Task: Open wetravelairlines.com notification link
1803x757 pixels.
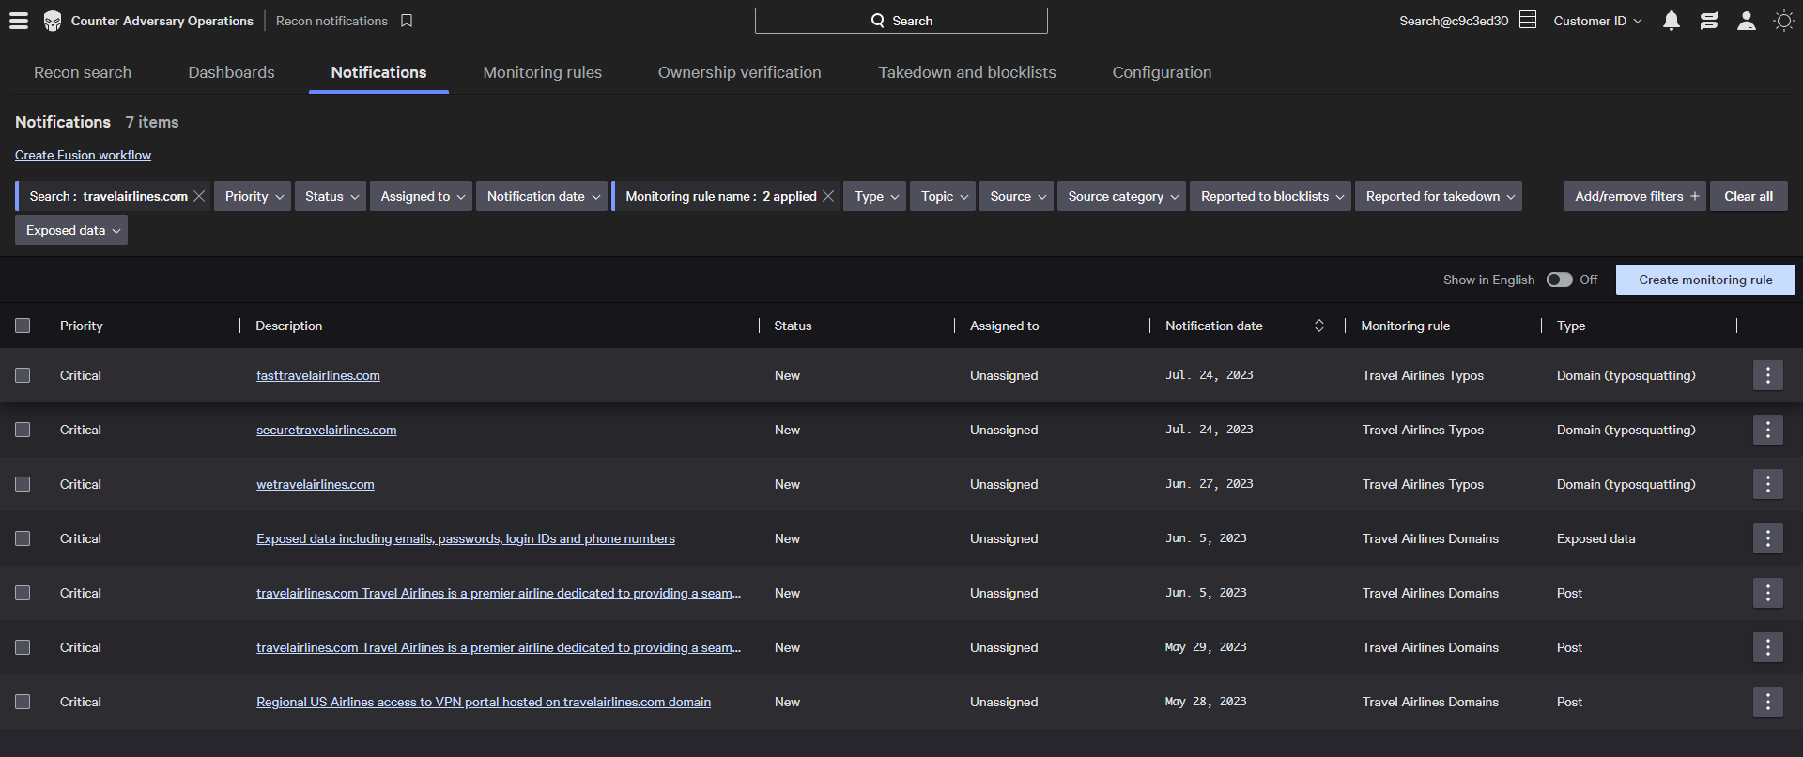Action: tap(315, 484)
